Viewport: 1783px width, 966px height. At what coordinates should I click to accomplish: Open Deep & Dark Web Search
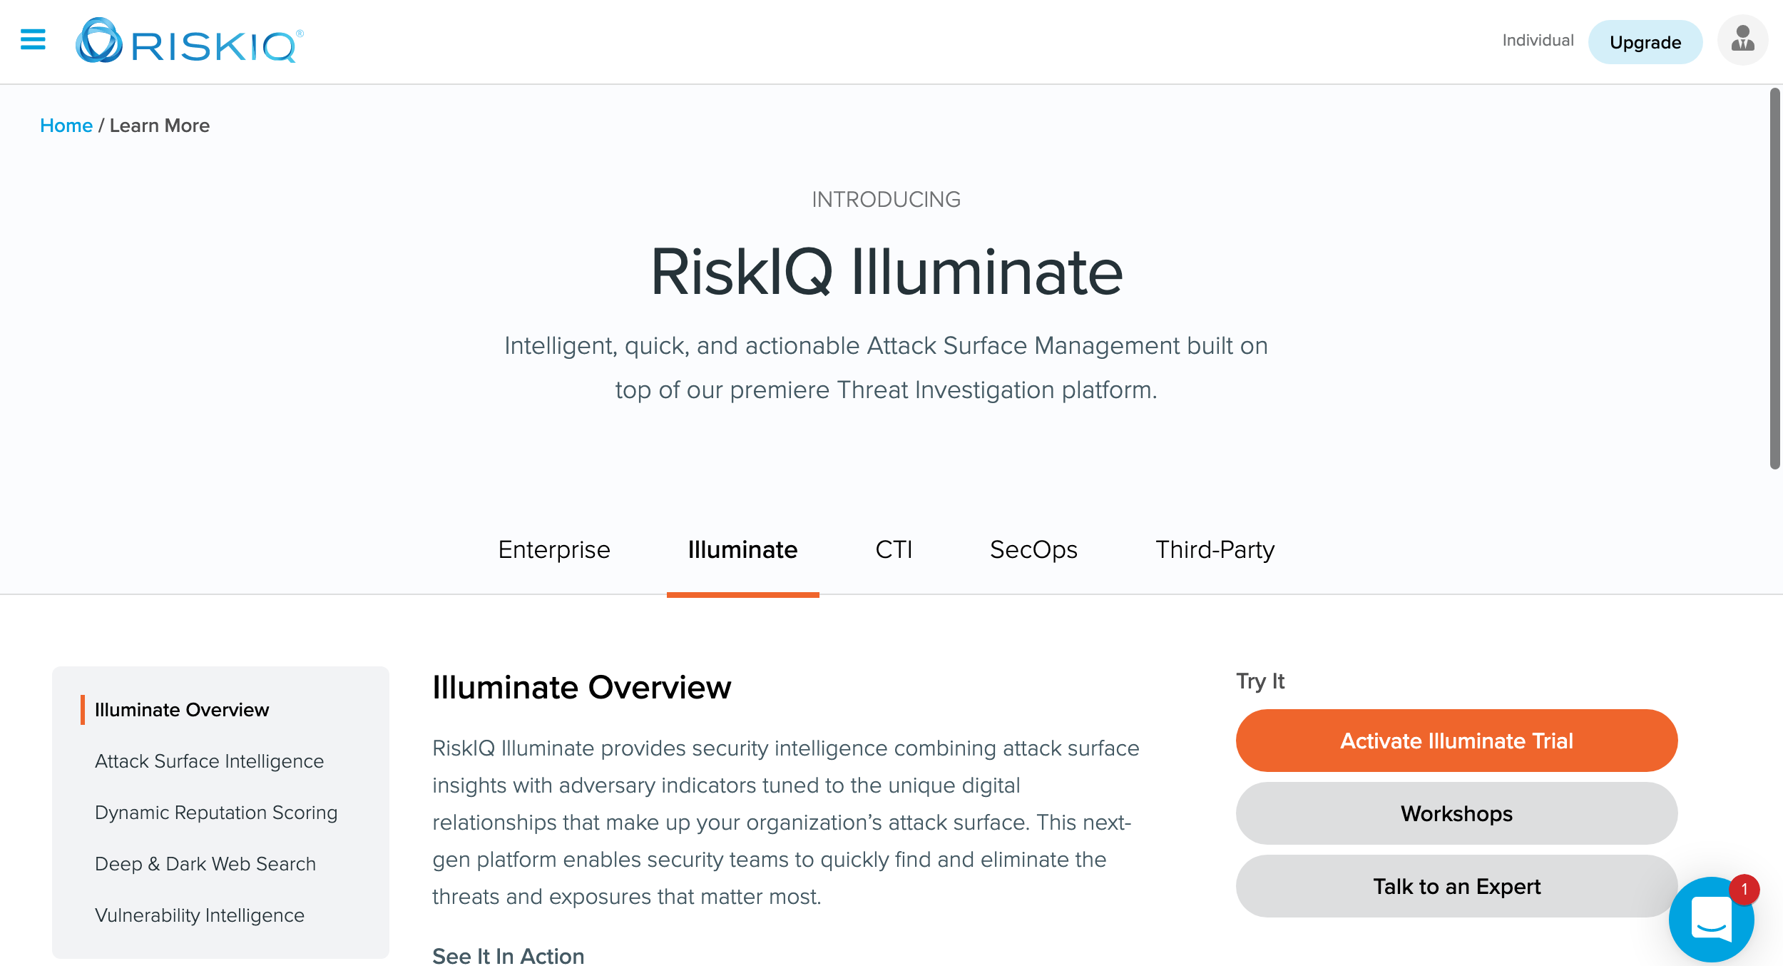click(x=205, y=863)
